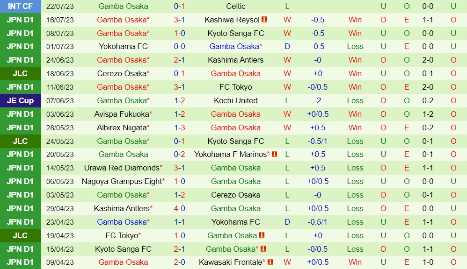Click red card icon in the 19/04/23 row

[x=262, y=235]
